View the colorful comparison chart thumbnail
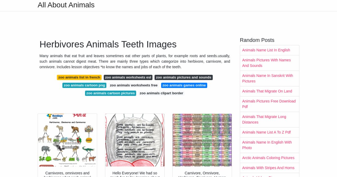The height and width of the screenshot is (177, 337). point(202,140)
